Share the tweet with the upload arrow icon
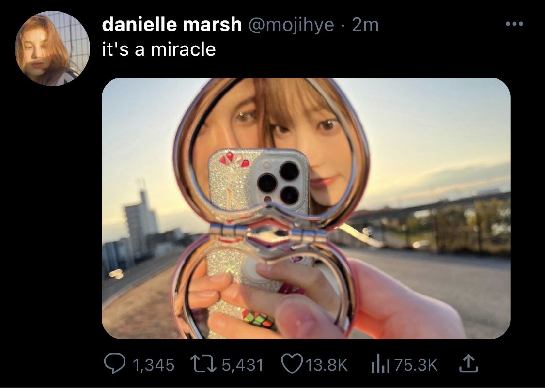The height and width of the screenshot is (388, 545). click(468, 364)
